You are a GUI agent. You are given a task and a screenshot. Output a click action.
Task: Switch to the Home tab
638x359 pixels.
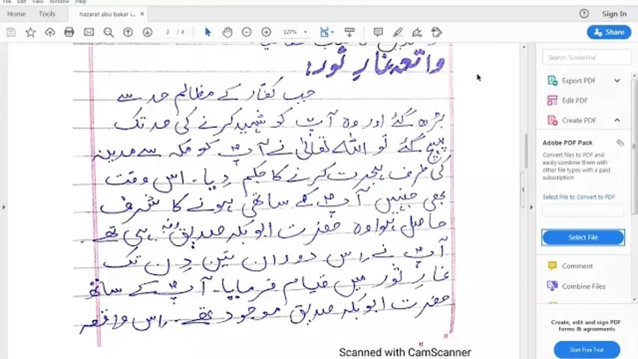[x=16, y=14]
